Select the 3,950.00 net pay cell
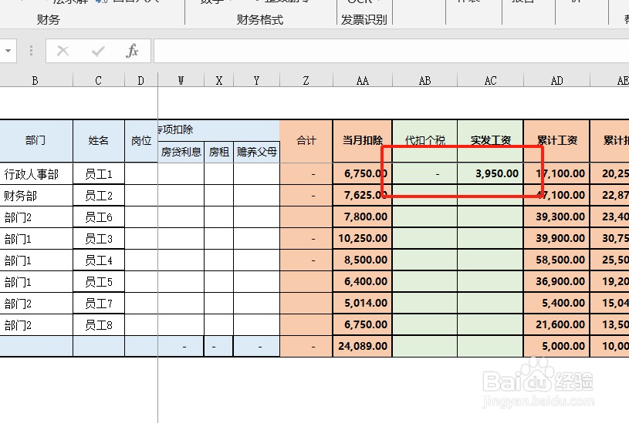The width and height of the screenshot is (629, 423). pyautogui.click(x=490, y=173)
